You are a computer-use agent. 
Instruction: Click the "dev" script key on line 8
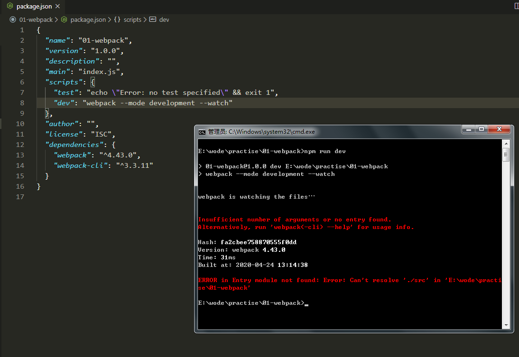[x=64, y=103]
